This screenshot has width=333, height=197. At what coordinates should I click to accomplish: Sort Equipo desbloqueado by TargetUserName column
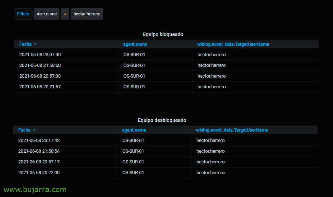pos(232,130)
